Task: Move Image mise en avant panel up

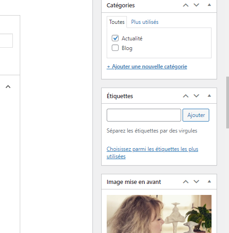Action: [186, 182]
